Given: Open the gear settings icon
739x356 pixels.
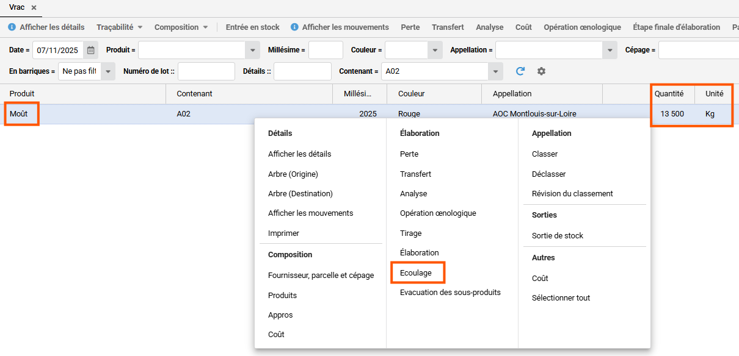Looking at the screenshot, I should click(x=541, y=71).
